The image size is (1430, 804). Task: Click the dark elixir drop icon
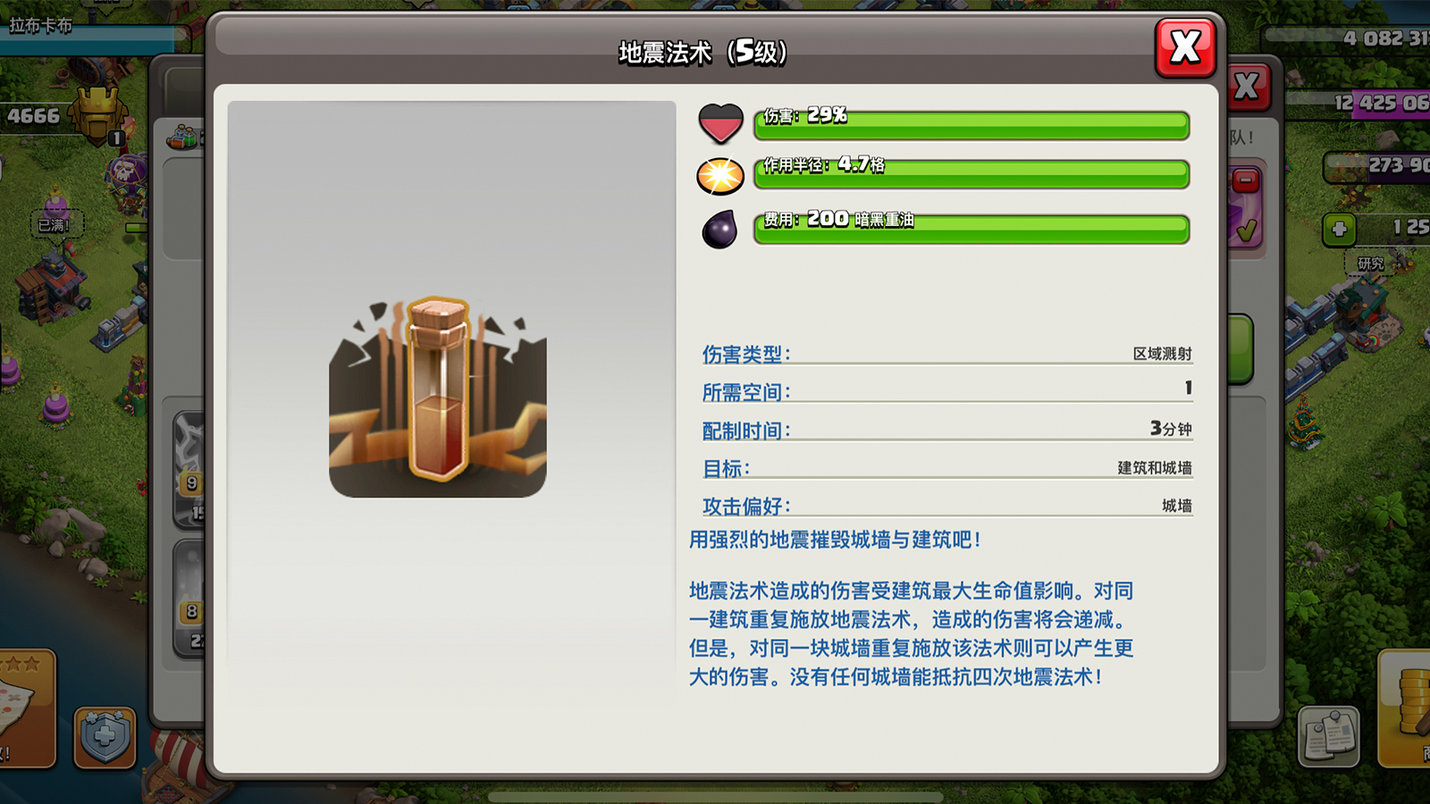click(x=719, y=230)
